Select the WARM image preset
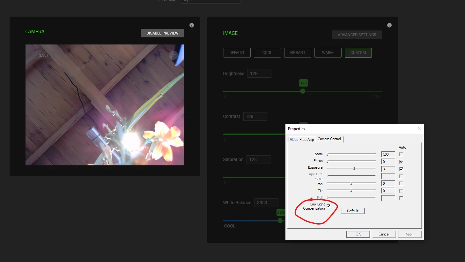The image size is (465, 262). pos(328,53)
